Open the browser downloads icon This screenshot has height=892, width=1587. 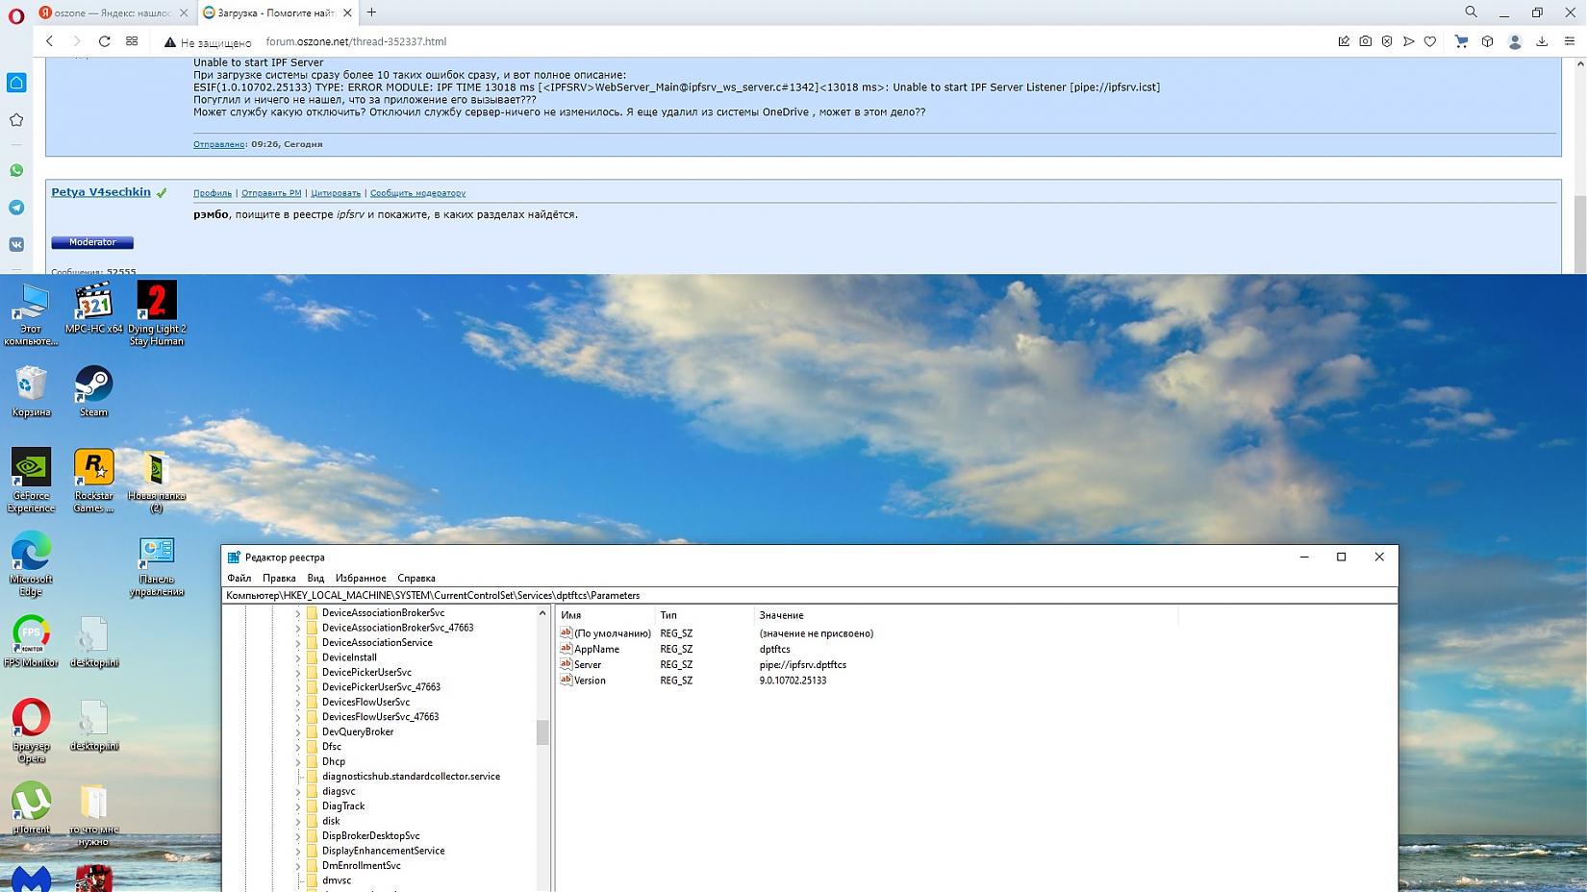pos(1542,41)
